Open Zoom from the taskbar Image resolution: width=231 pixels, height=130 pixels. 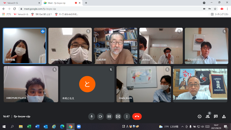[79, 127]
